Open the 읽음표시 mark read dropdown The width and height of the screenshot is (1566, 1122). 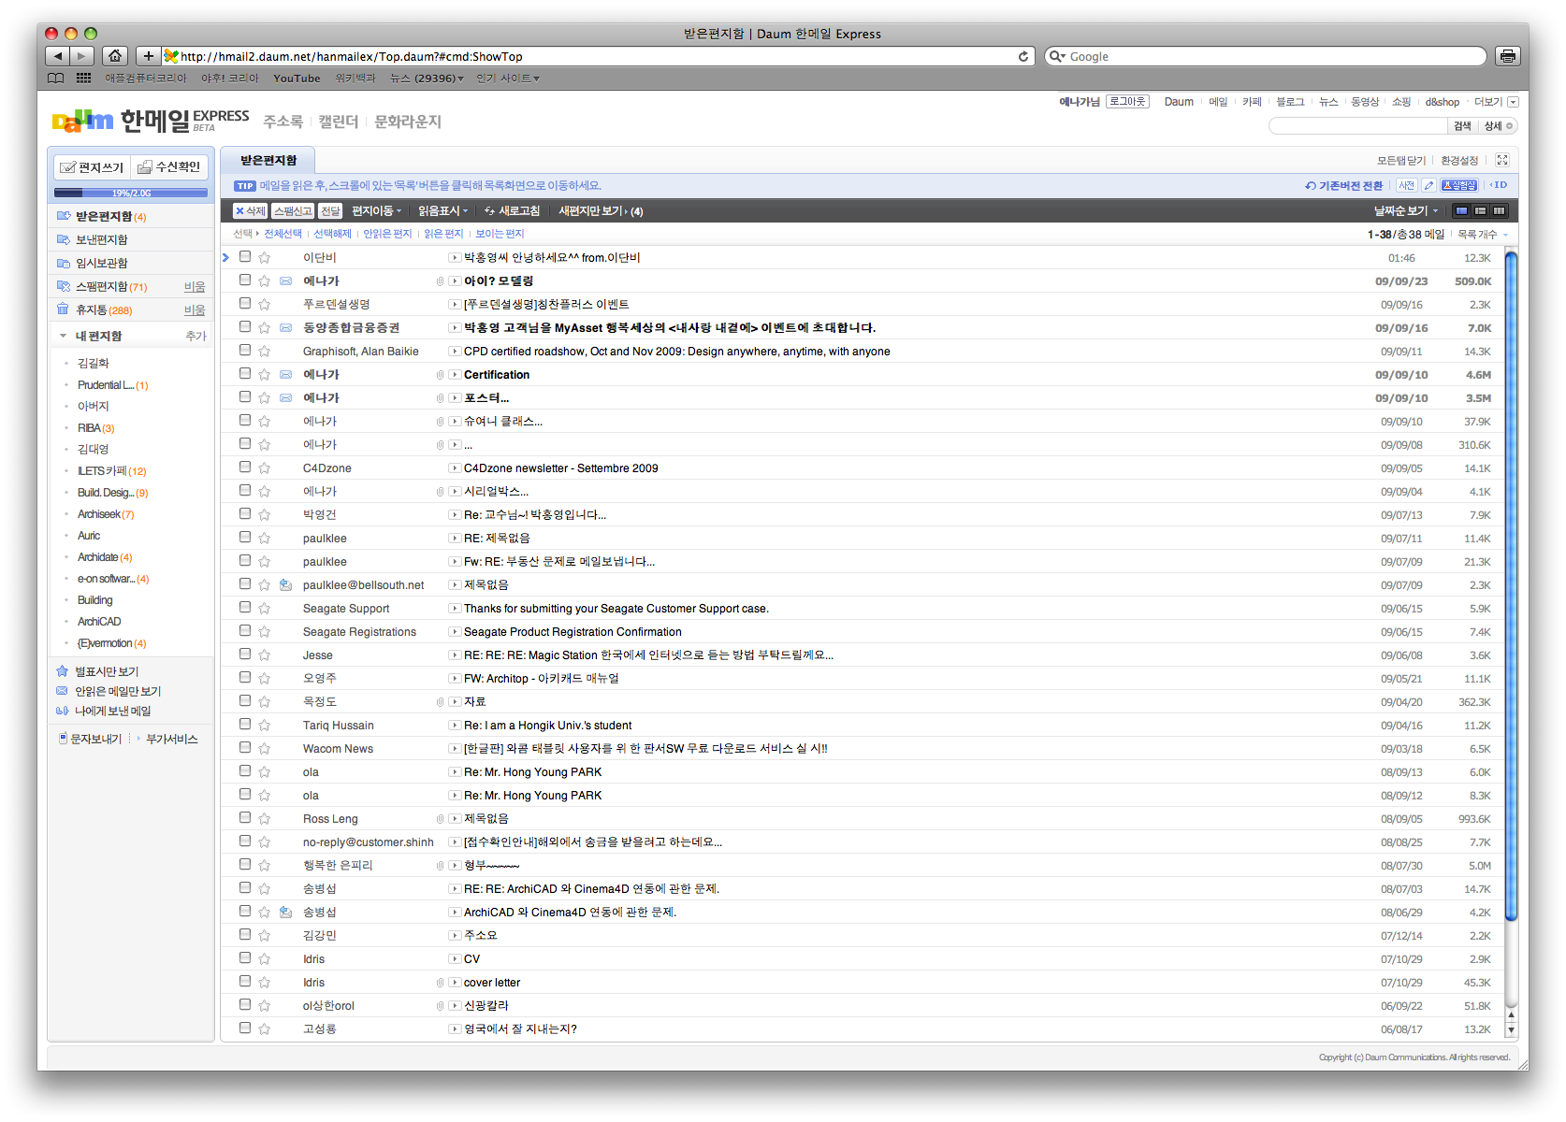click(442, 211)
